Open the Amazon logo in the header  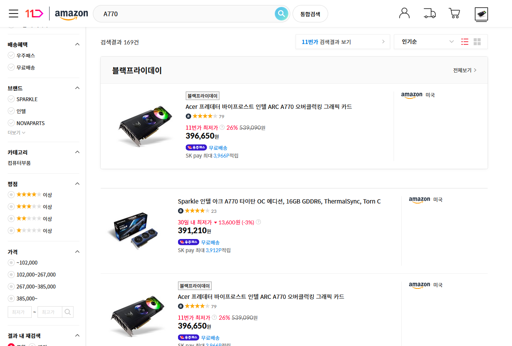(x=71, y=14)
